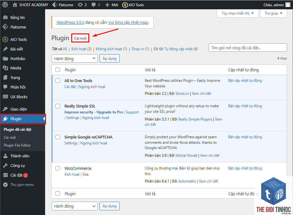Check the All in One Tools checkbox
This screenshot has height=215, width=293.
tap(58, 81)
